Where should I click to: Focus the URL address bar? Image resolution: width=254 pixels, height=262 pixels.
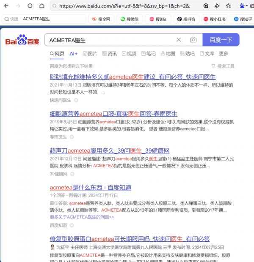pos(124,6)
